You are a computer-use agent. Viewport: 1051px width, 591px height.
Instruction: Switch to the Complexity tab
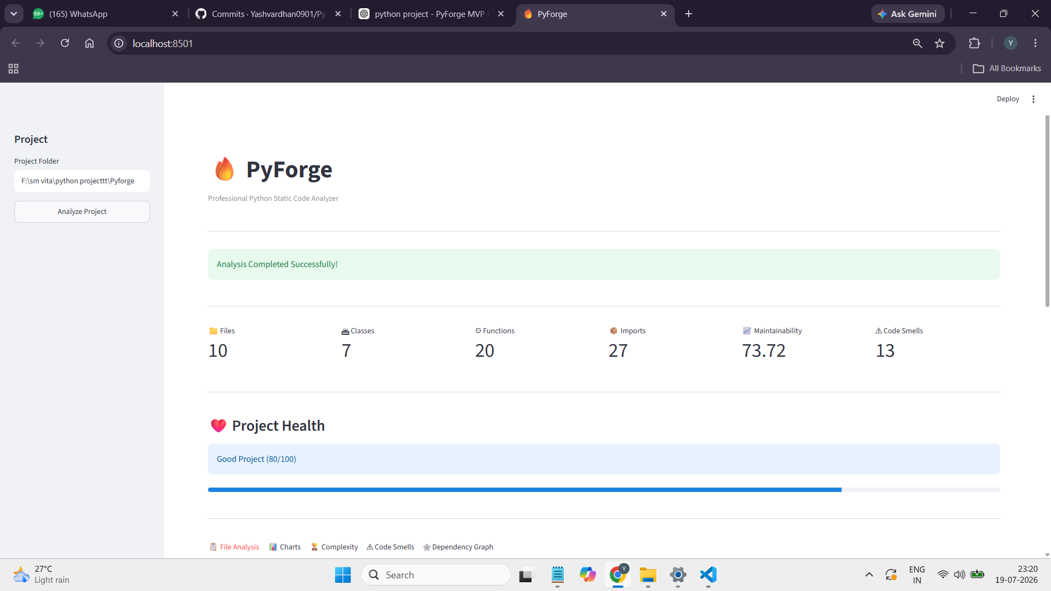(334, 547)
